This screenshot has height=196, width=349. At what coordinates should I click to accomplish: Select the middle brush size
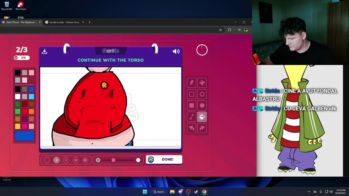(66, 160)
